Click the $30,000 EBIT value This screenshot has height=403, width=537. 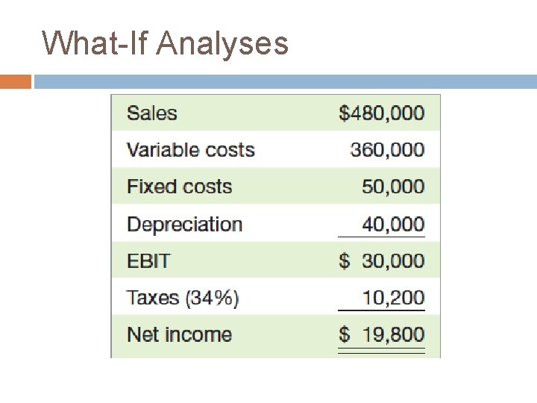coord(381,261)
